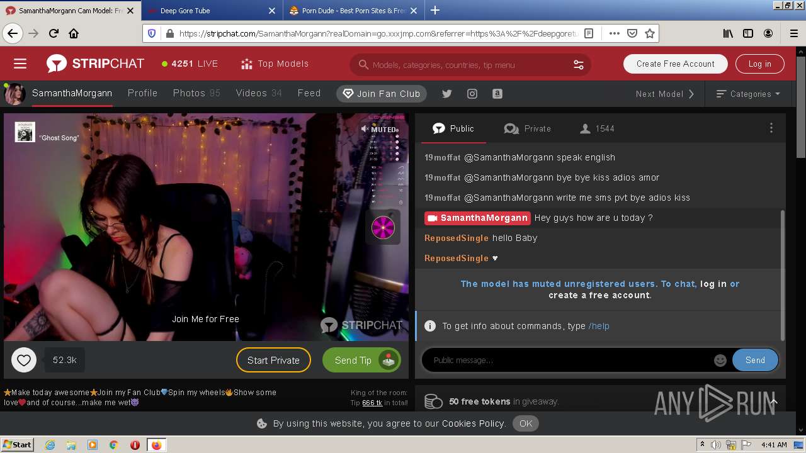Viewport: 806px width, 453px height.
Task: Go back in browser history
Action: (x=12, y=33)
